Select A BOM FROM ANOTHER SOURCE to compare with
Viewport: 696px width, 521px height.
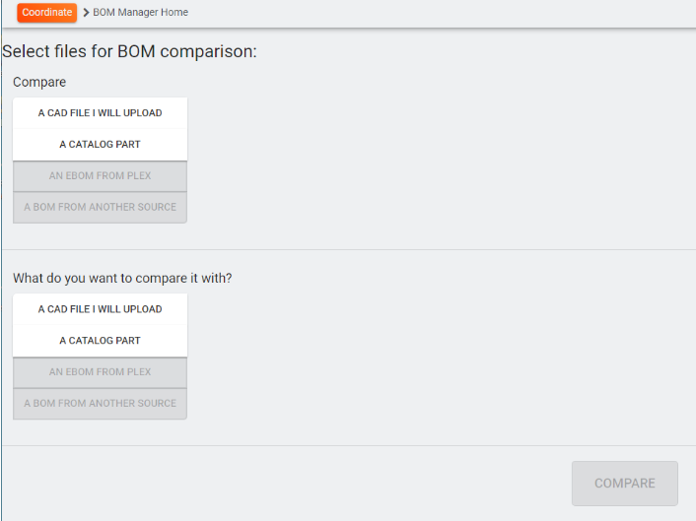(100, 404)
